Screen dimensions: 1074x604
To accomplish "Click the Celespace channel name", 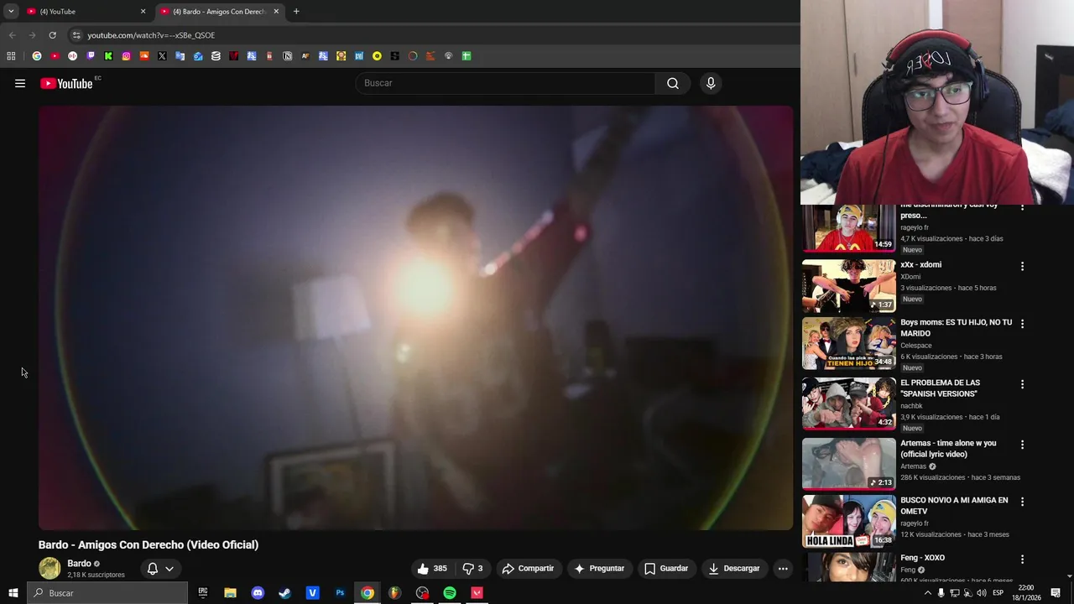I will [x=916, y=346].
